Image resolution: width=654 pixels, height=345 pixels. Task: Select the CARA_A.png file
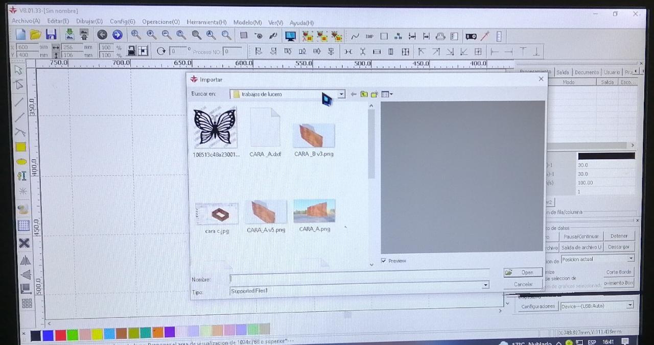314,215
